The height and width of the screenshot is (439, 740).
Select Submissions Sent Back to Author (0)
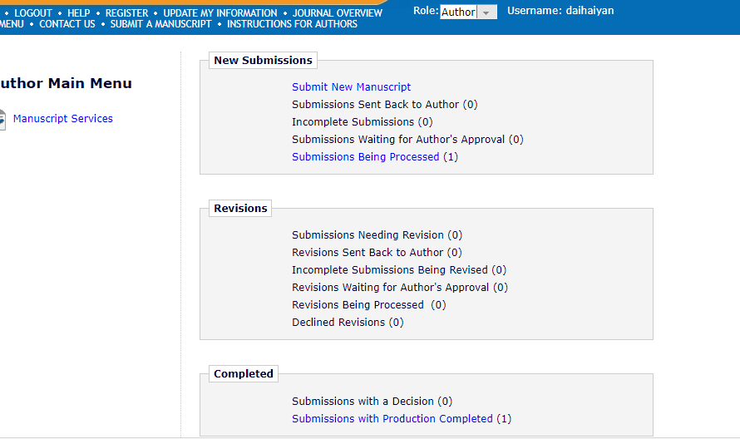385,104
